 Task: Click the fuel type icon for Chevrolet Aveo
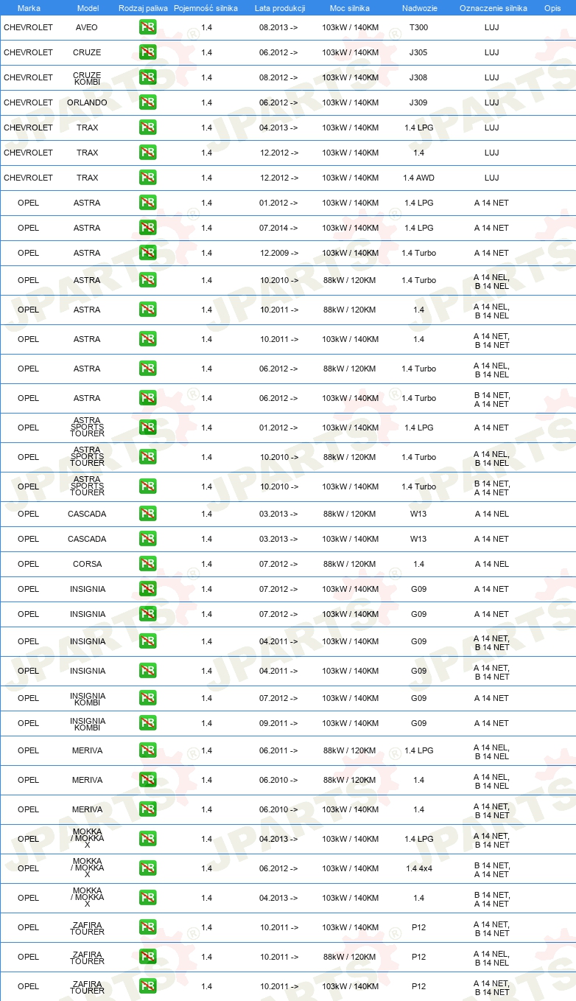[147, 27]
